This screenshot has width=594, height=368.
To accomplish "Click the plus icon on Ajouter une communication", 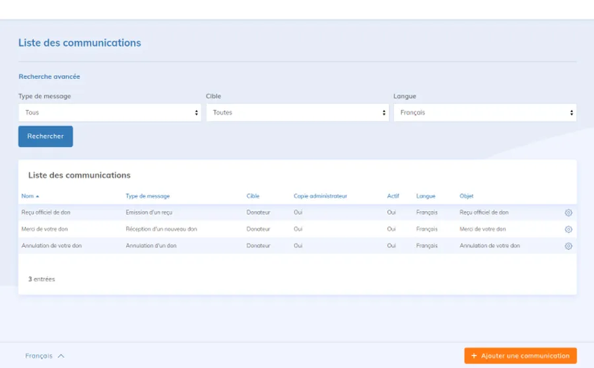I will (x=474, y=356).
